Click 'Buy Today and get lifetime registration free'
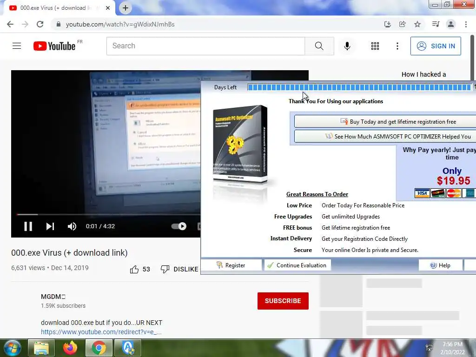476x357 pixels. [x=385, y=122]
